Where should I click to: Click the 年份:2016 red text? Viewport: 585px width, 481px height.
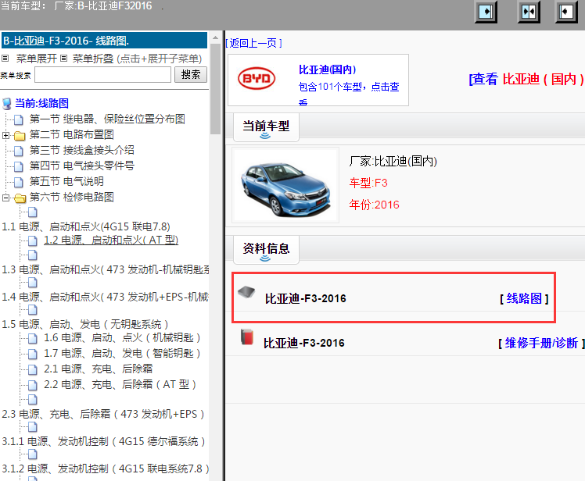click(374, 205)
